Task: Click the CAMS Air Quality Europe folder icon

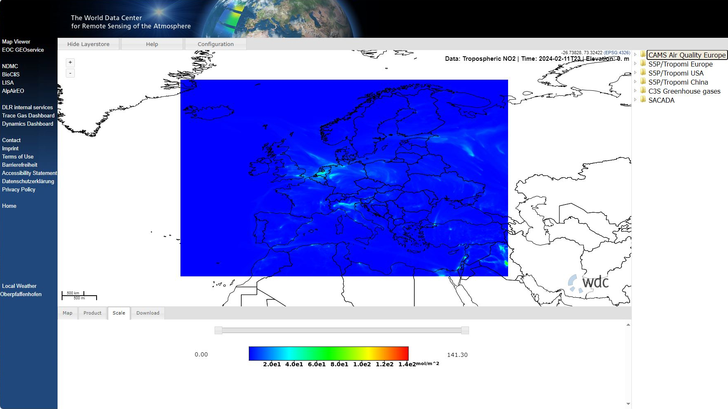Action: 643,55
